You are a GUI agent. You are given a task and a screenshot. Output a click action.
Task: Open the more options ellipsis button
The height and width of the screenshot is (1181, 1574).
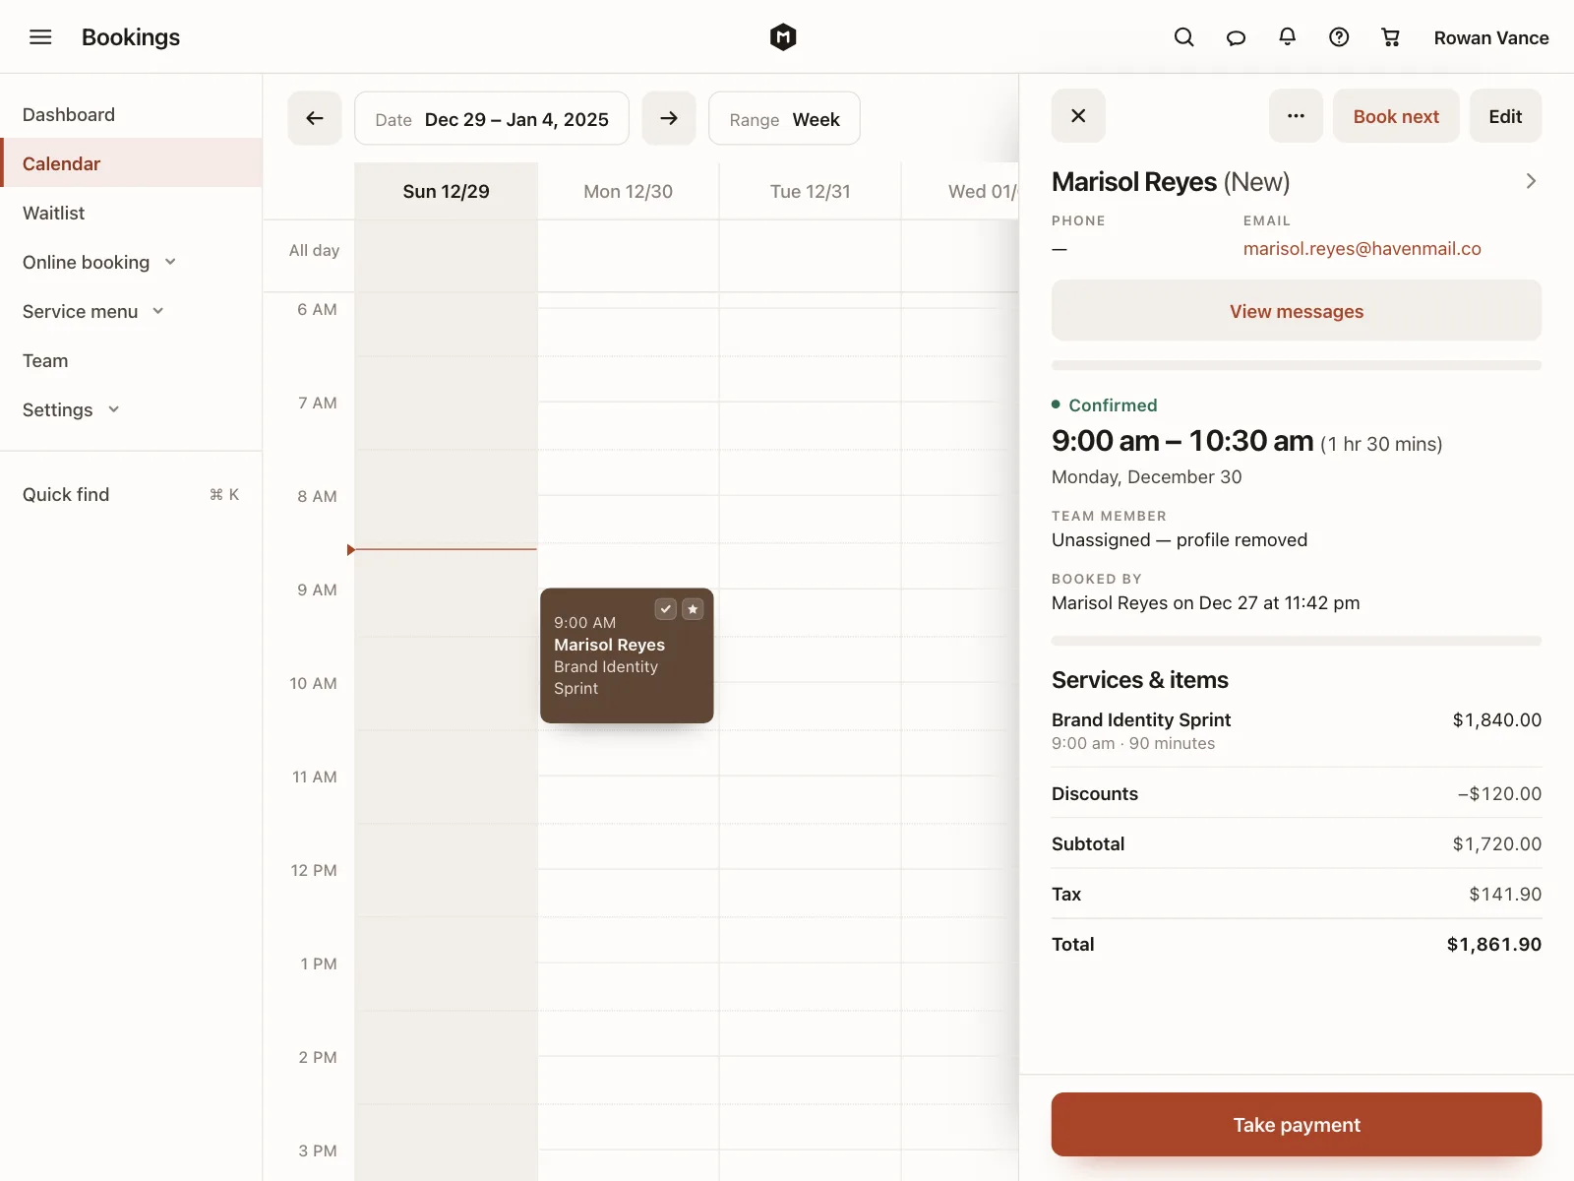tap(1296, 116)
